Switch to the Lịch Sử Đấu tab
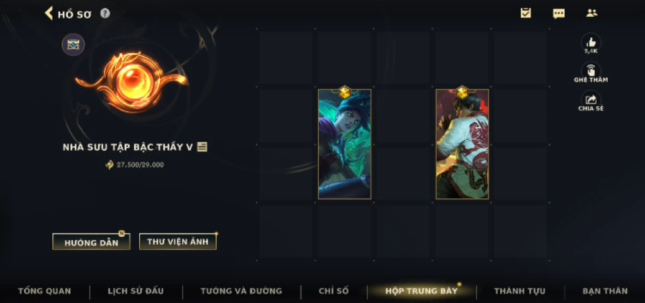 (x=135, y=291)
